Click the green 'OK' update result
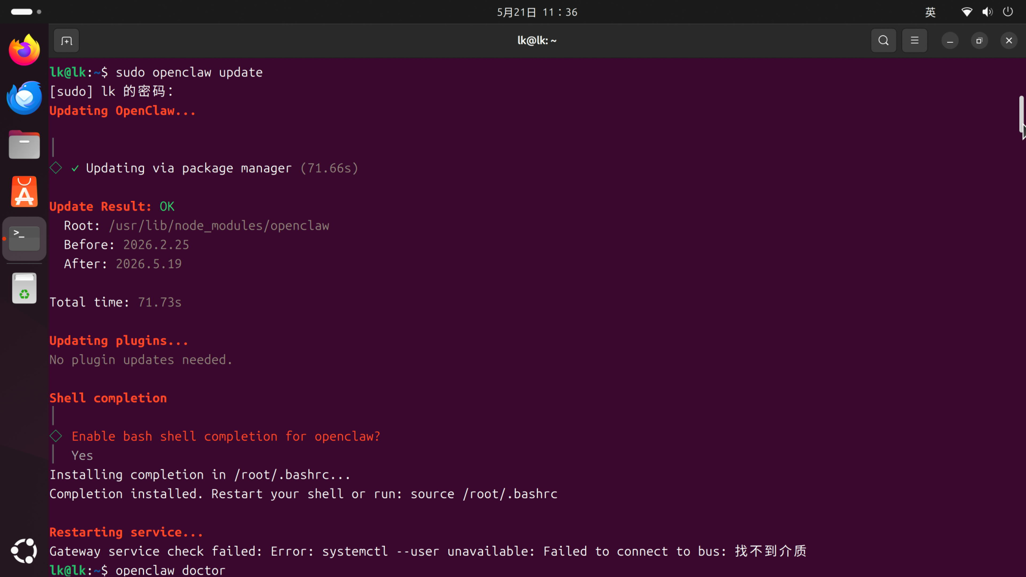The width and height of the screenshot is (1026, 577). [x=167, y=206]
